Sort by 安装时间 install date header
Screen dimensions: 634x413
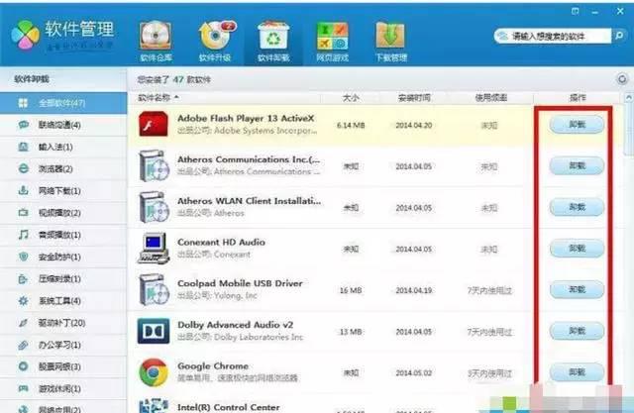tap(414, 98)
